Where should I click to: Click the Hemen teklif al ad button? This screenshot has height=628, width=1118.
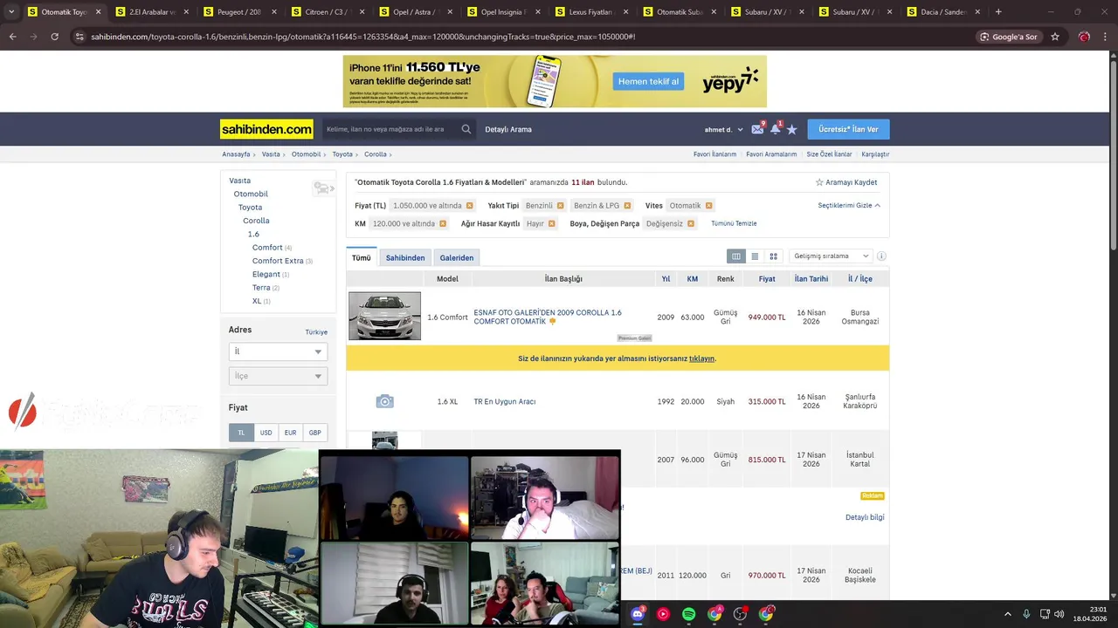pos(648,82)
